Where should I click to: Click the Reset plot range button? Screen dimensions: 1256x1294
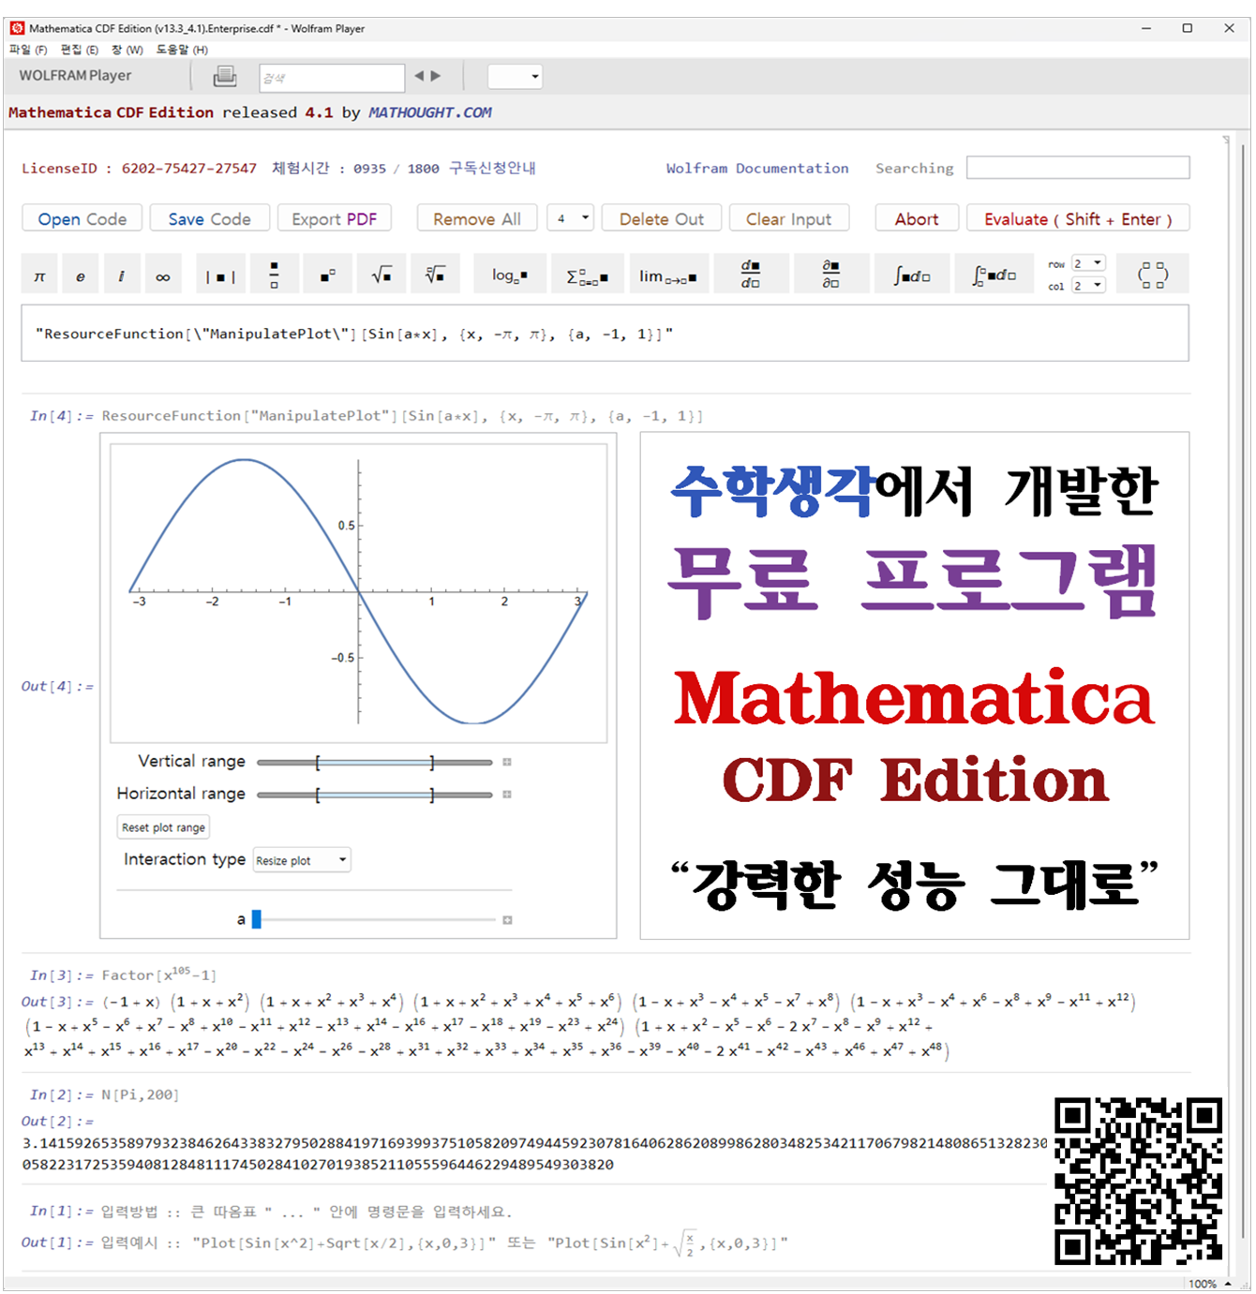pyautogui.click(x=163, y=827)
